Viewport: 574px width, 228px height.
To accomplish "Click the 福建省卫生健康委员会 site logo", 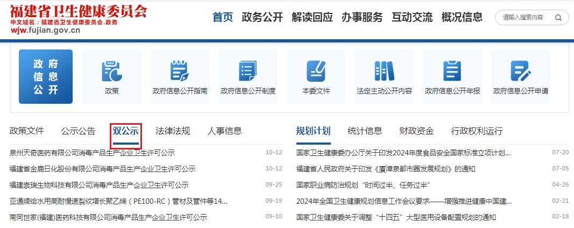I will (79, 11).
